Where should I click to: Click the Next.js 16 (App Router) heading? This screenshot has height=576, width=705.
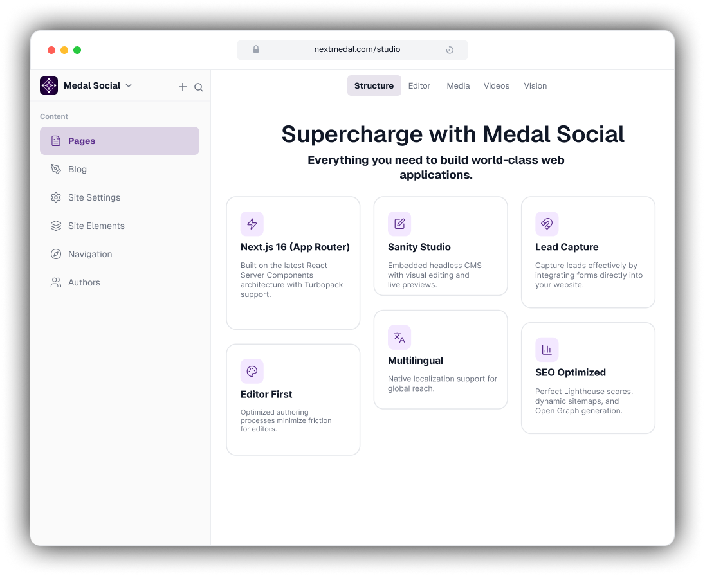click(295, 247)
